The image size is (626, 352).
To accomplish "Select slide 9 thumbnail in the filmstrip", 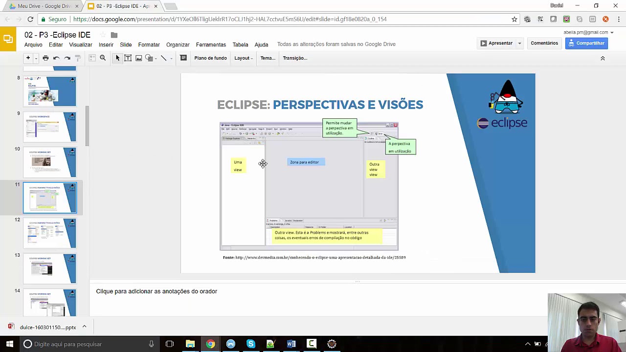I will coord(50,127).
